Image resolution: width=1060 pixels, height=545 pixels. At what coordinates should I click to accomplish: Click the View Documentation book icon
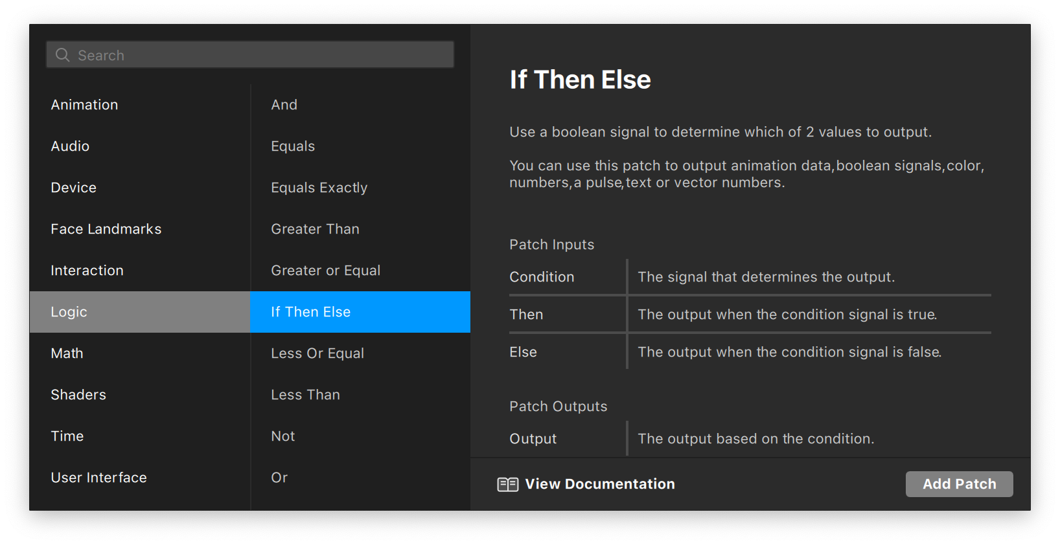(x=507, y=484)
